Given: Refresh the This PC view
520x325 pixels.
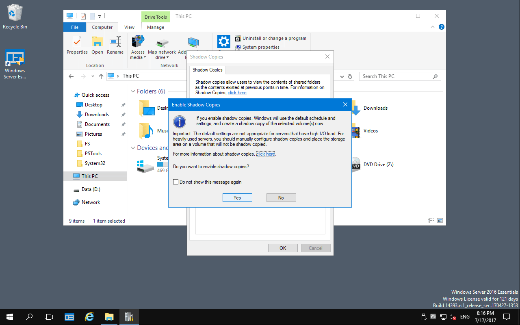Looking at the screenshot, I should [351, 76].
